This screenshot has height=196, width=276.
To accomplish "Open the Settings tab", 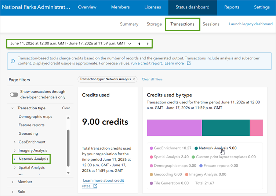I will point(262,7).
